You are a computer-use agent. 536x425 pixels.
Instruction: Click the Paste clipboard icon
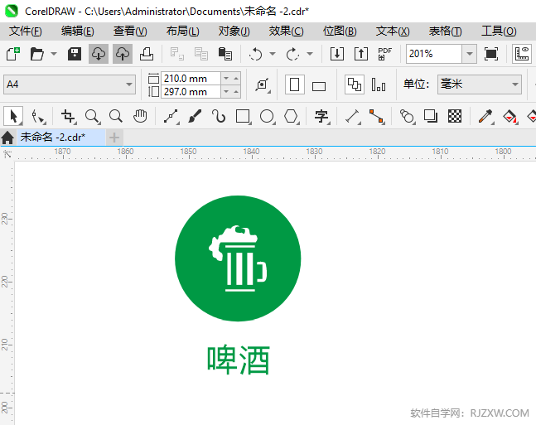225,54
